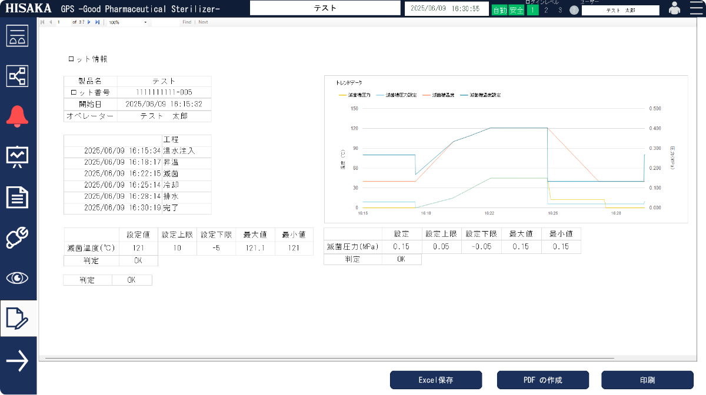Image resolution: width=706 pixels, height=395 pixels.
Task: Toggle the 自動 mode indicator
Action: 499,10
